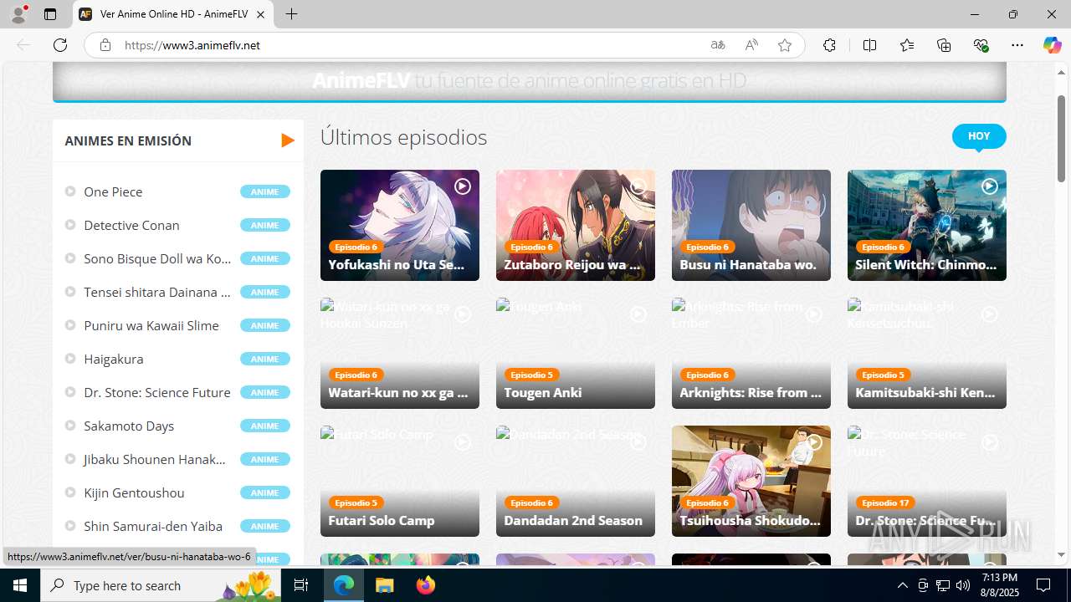Click ANIME badge next to Haigakura
1071x602 pixels.
264,359
